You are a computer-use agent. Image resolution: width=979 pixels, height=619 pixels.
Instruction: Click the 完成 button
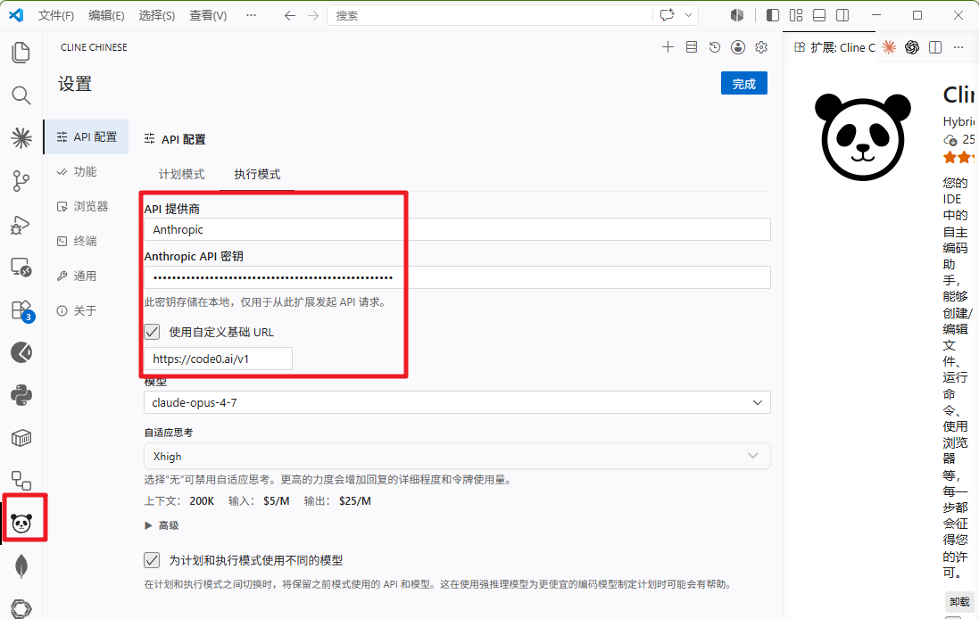(x=743, y=84)
